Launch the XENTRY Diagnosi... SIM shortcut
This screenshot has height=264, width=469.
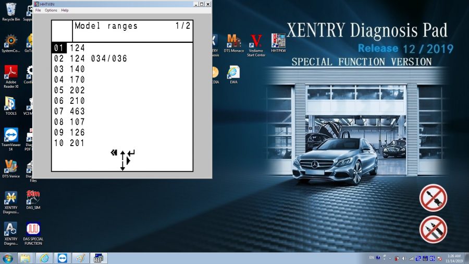(11, 202)
